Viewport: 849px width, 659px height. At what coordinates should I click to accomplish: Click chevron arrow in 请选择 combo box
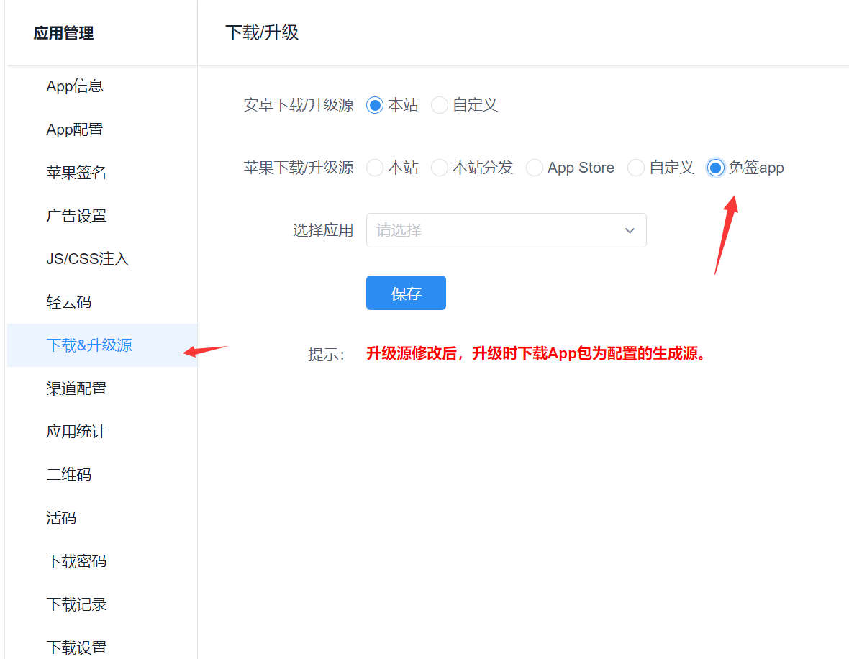point(630,231)
